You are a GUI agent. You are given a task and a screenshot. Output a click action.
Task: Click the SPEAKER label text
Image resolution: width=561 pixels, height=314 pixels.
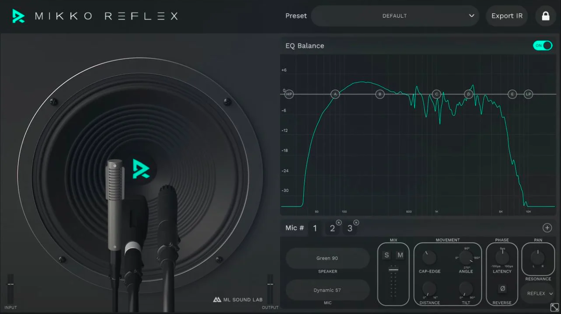[x=327, y=272]
